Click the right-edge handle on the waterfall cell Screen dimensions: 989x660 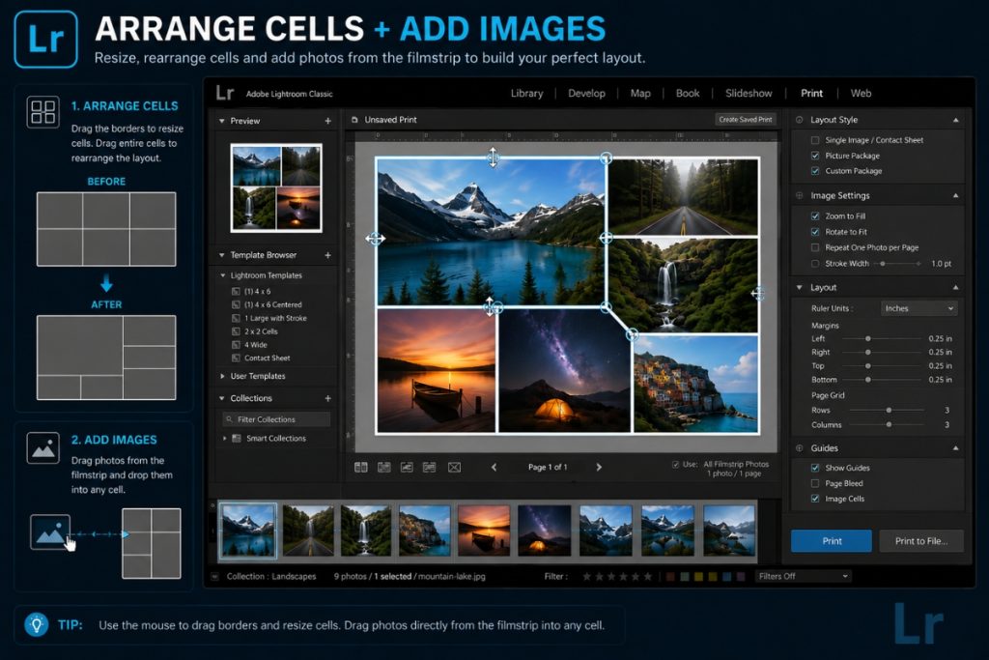[x=757, y=293]
